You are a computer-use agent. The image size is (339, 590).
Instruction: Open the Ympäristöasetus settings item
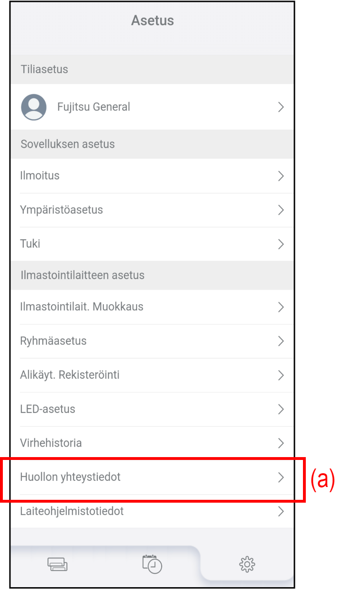click(62, 210)
